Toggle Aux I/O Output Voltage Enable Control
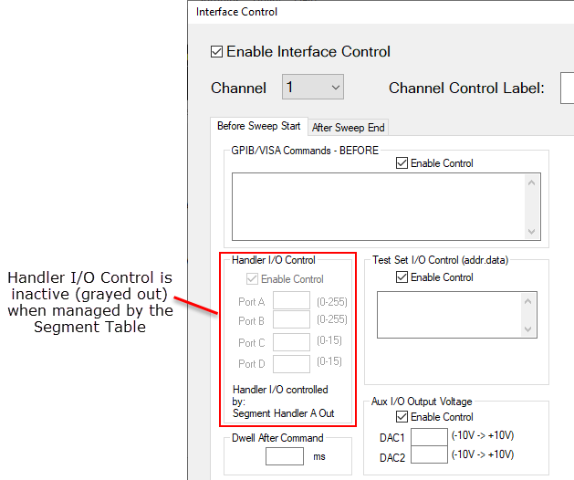This screenshot has height=480, width=574. [402, 417]
